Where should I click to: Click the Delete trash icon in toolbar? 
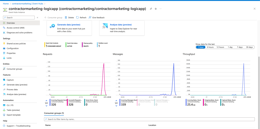coord(66,17)
